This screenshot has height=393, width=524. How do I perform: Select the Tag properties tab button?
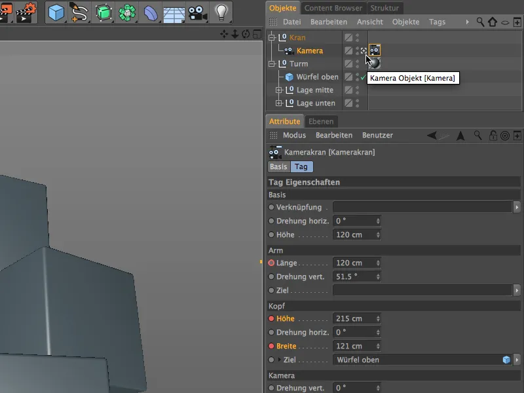(301, 167)
